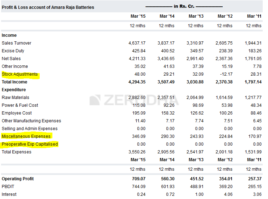Click Other Income value 7.78
This screenshot has height=199, width=268.
257,66
